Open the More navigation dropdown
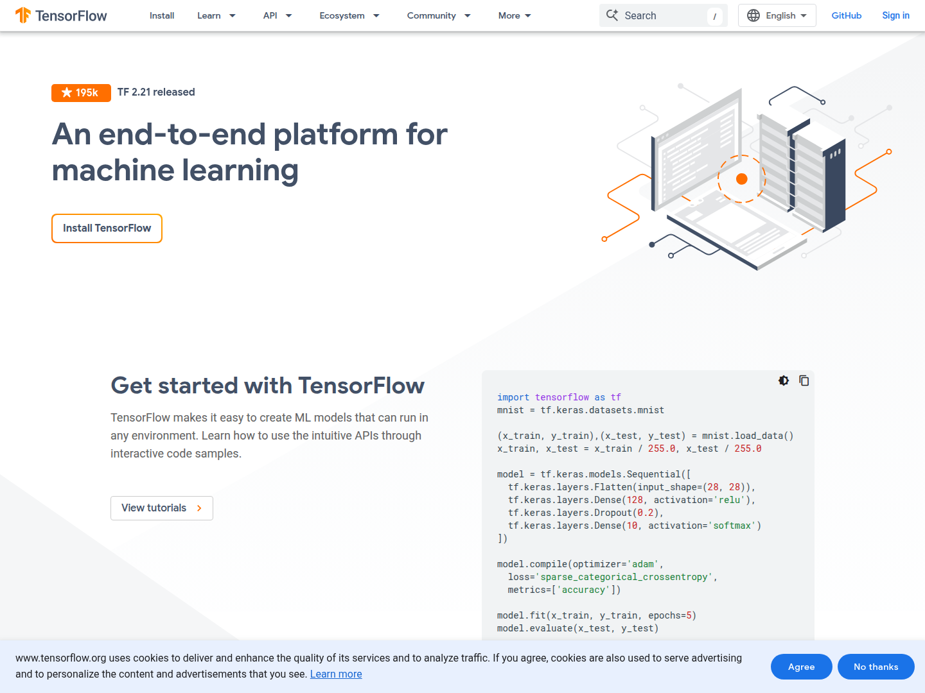This screenshot has height=693, width=925. point(515,15)
